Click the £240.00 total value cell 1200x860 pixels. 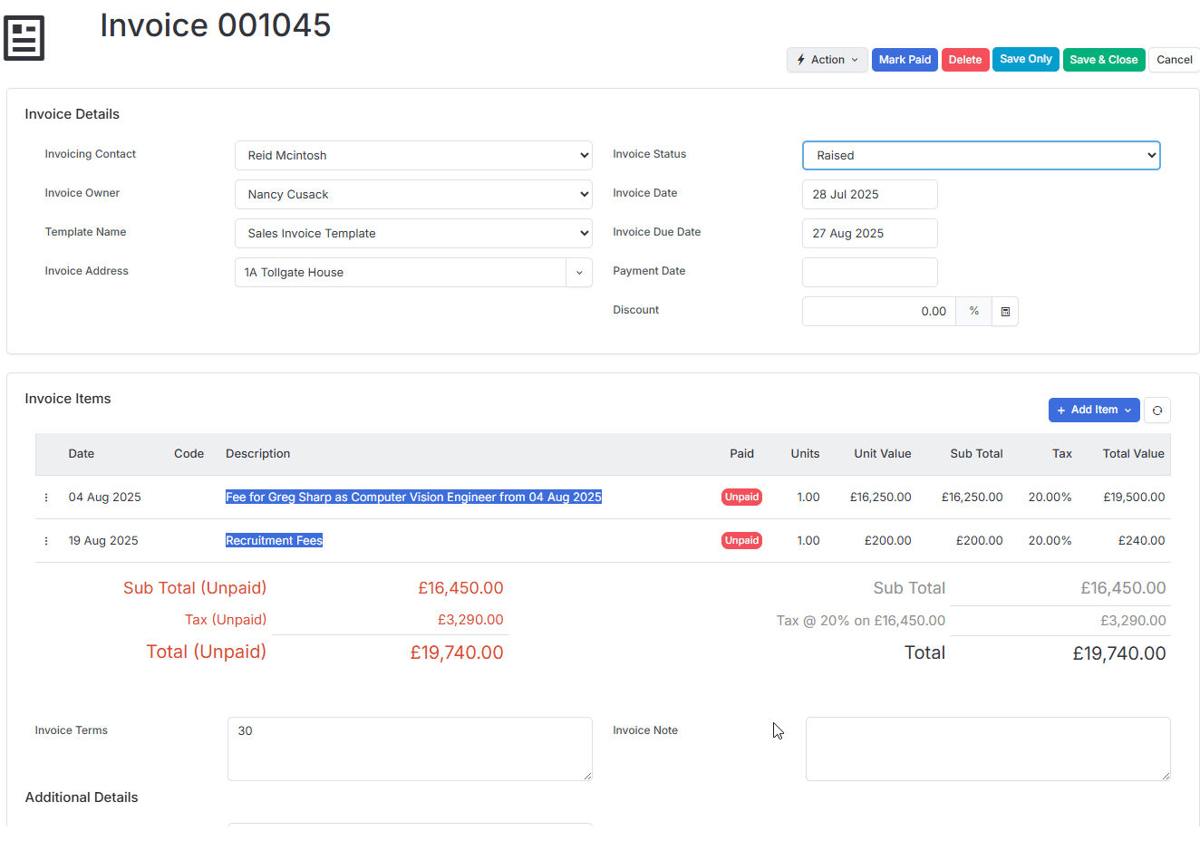(x=1141, y=541)
